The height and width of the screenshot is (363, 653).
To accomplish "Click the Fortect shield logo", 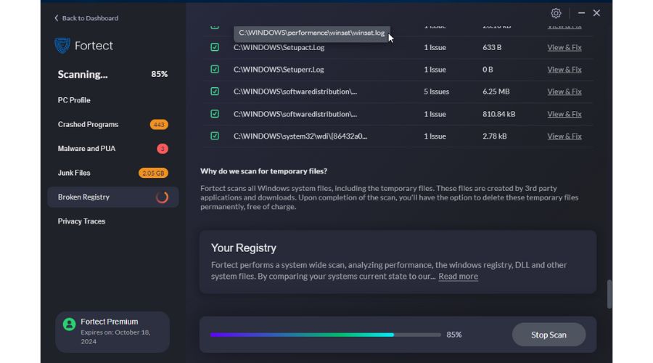I will (62, 46).
